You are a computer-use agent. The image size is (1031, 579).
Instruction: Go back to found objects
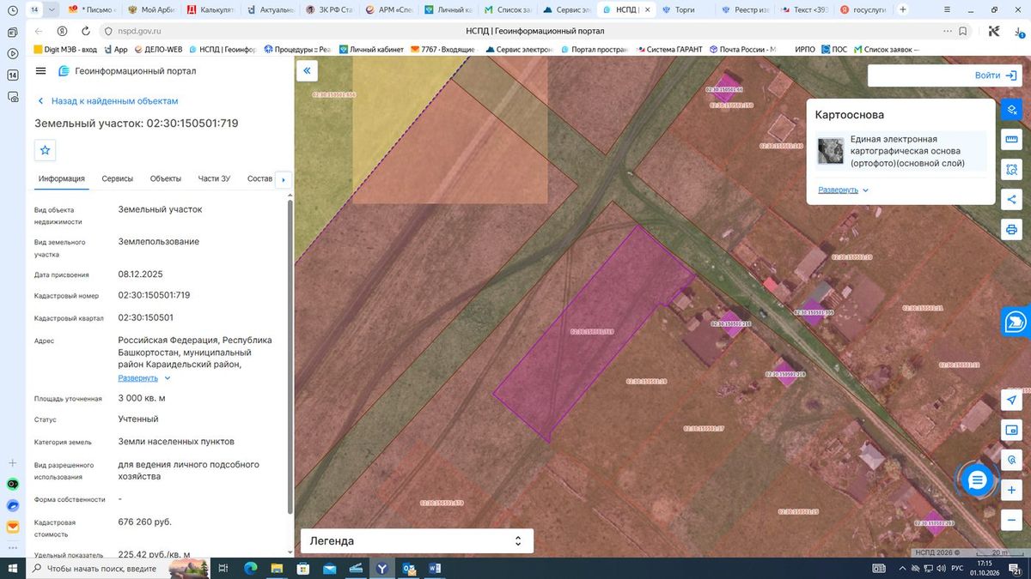[x=107, y=101]
